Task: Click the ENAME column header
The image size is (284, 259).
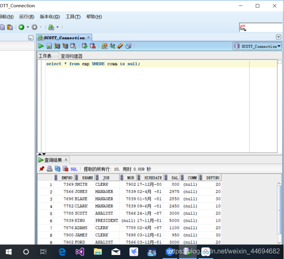Action: 85,178
